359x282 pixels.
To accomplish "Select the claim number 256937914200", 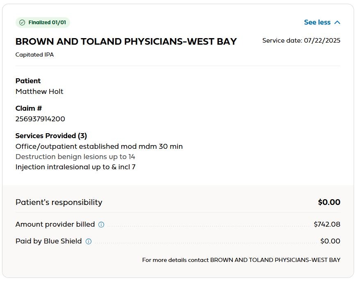I will [x=40, y=119].
